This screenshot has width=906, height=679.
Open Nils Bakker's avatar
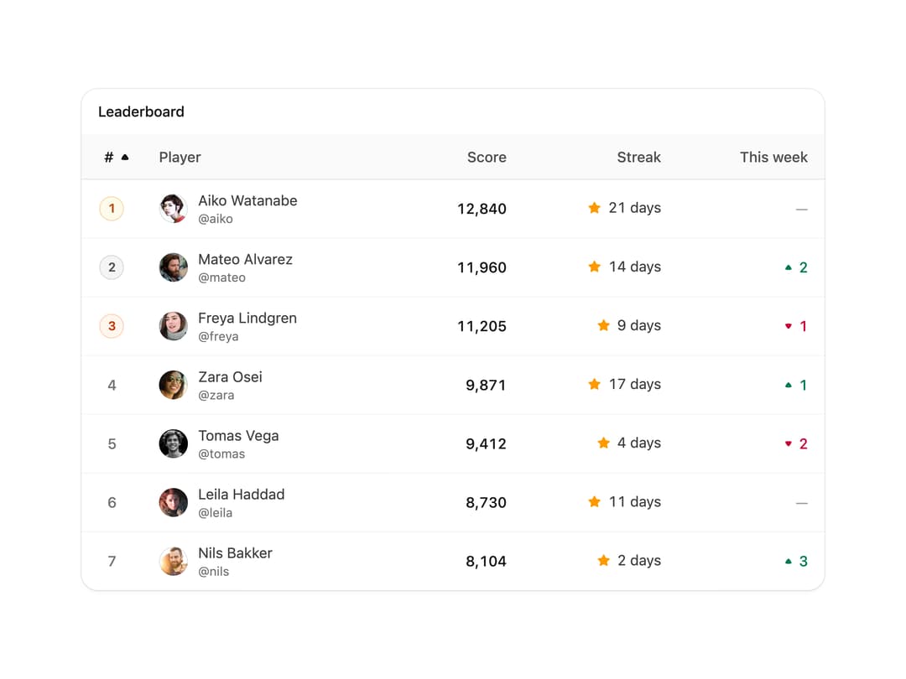pyautogui.click(x=174, y=561)
